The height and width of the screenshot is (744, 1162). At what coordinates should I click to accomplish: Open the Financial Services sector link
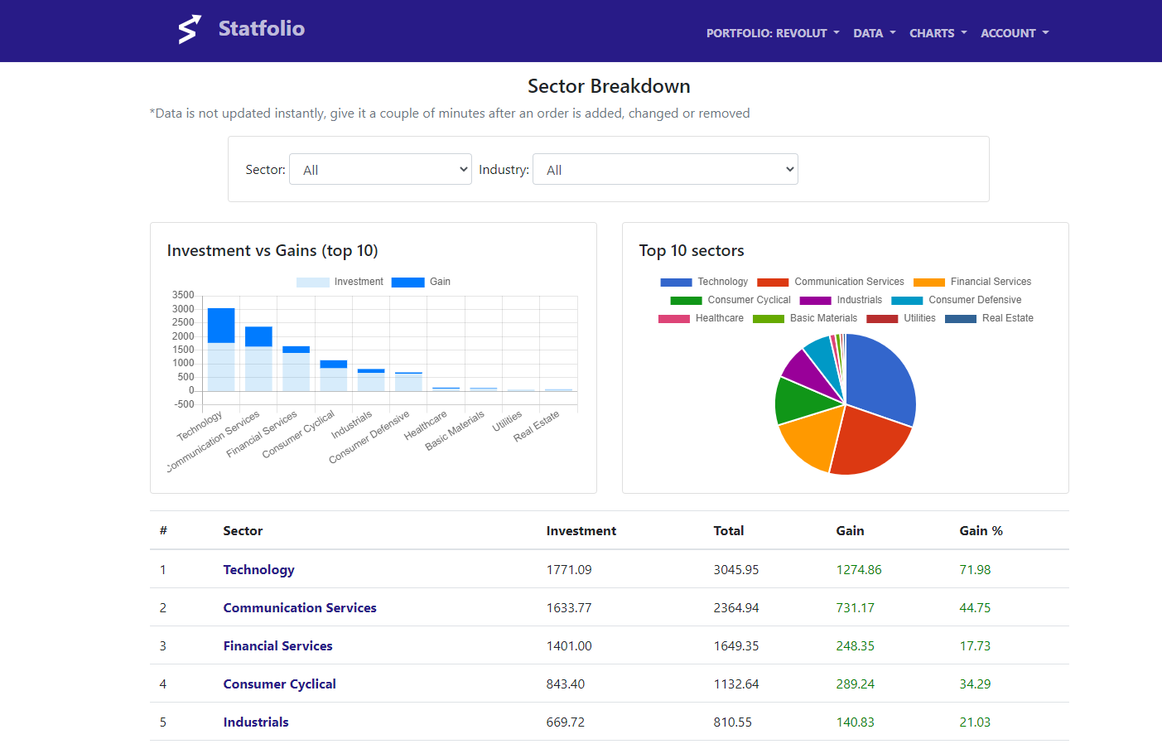tap(277, 646)
